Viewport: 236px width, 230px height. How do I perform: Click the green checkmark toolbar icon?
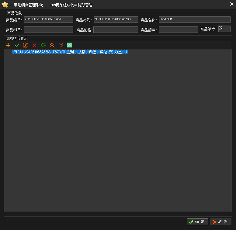[x=17, y=45]
